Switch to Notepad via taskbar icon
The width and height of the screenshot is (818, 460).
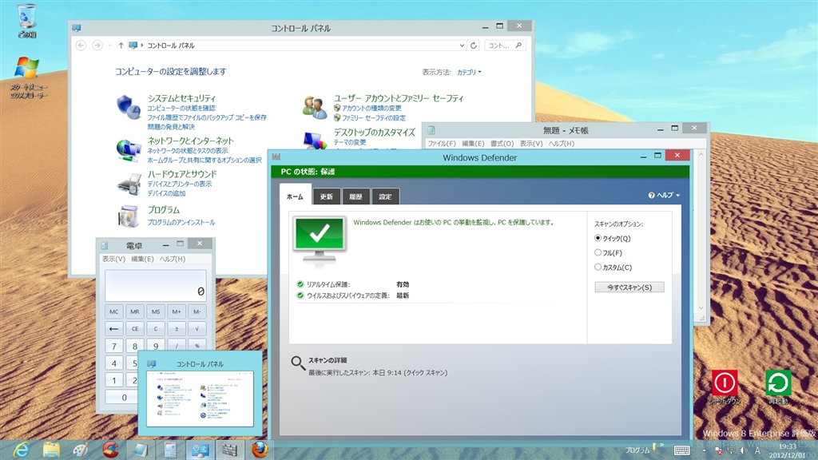tap(140, 450)
